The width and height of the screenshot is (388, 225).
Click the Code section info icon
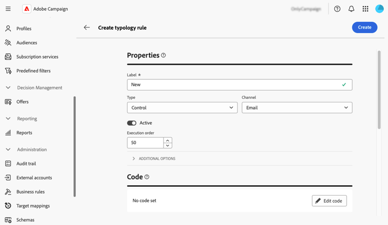[x=147, y=177]
